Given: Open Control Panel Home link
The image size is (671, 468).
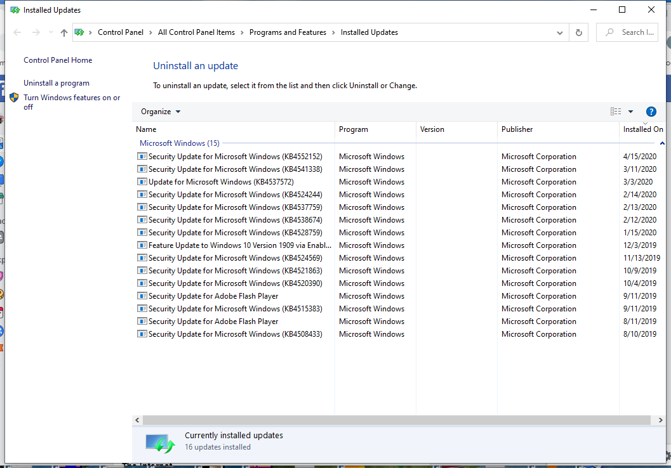Looking at the screenshot, I should (58, 60).
